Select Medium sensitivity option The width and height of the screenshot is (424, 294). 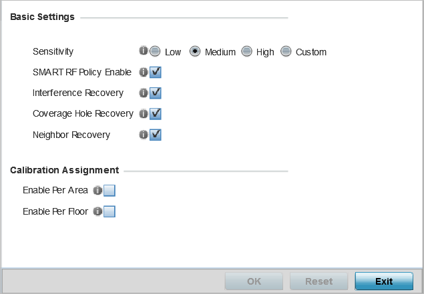coord(195,51)
